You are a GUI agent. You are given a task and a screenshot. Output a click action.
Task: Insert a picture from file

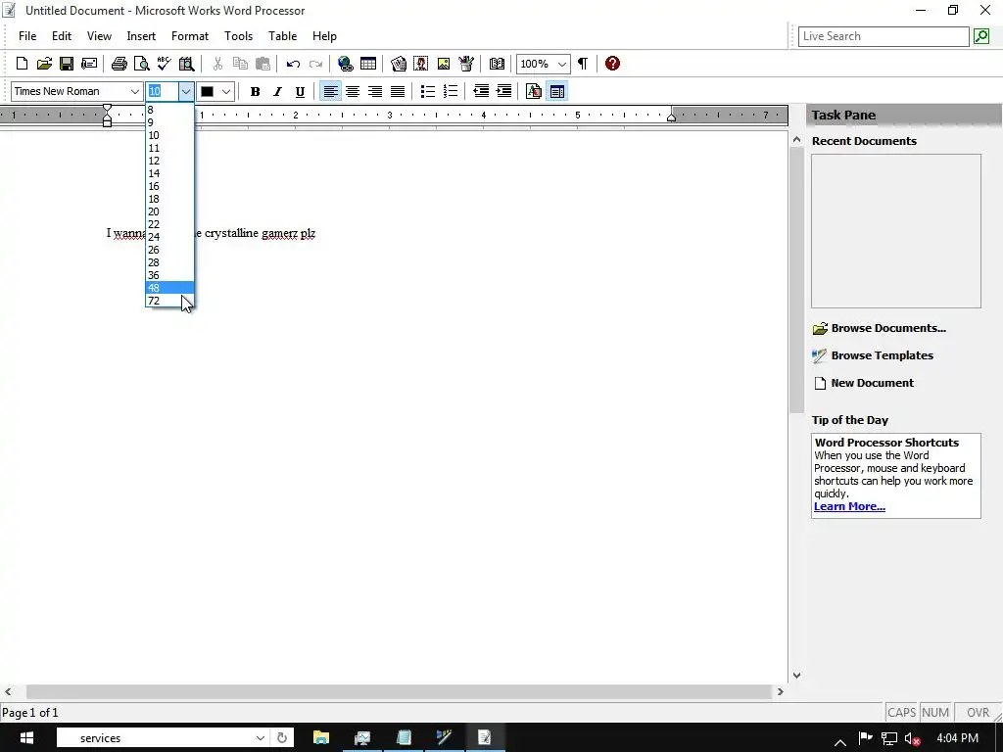444,64
